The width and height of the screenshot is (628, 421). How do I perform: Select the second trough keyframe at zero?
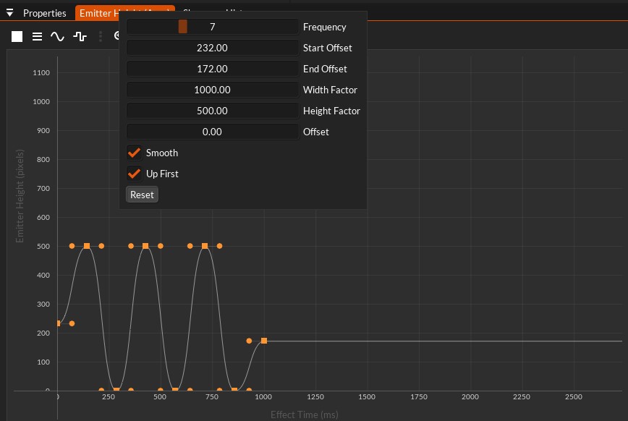tap(175, 390)
